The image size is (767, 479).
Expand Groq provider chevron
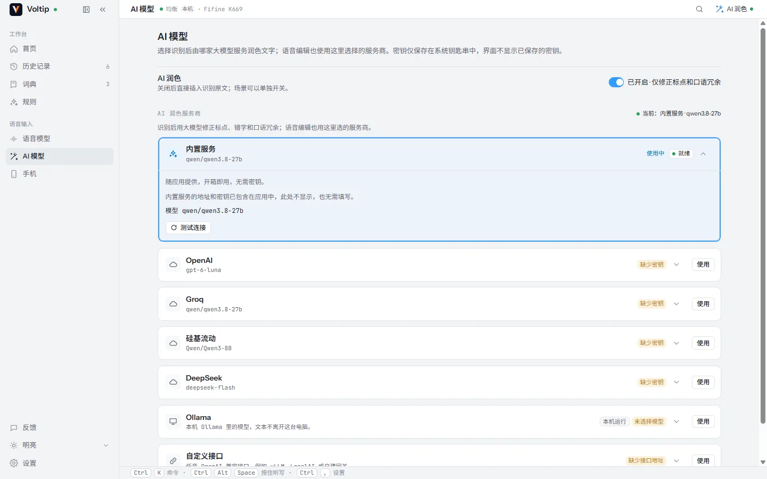coord(676,304)
